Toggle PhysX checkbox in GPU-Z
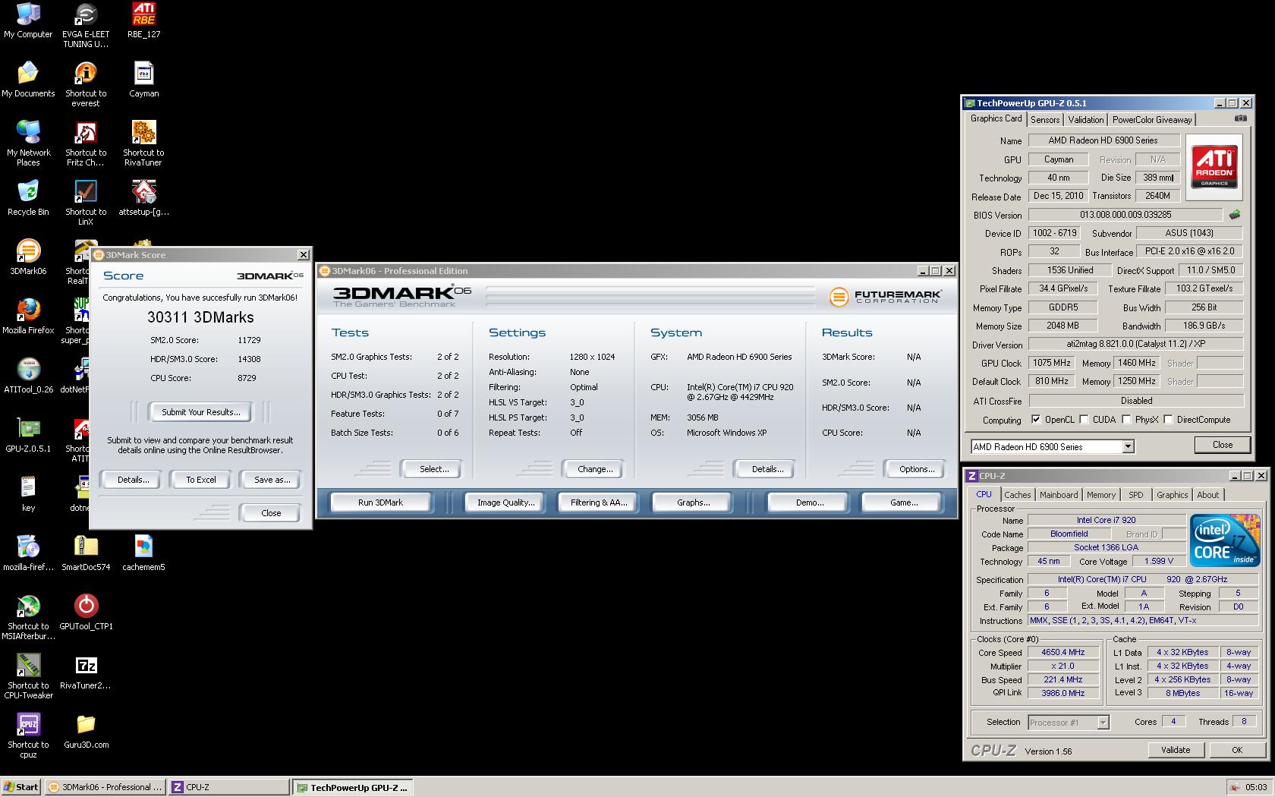 coord(1126,420)
